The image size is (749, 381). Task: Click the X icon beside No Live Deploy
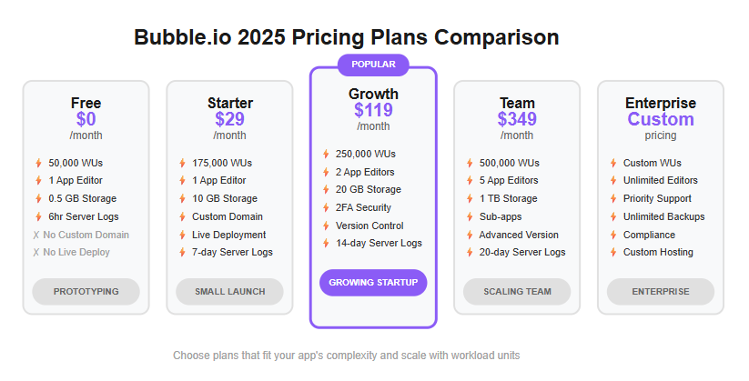point(36,253)
